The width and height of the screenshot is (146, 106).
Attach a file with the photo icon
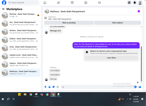(49, 87)
